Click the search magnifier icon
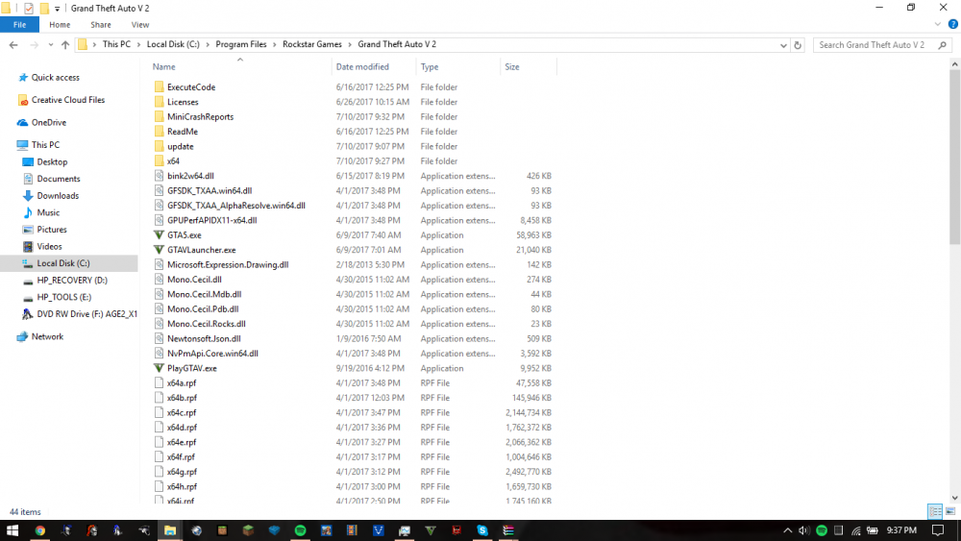961x541 pixels. [x=942, y=45]
